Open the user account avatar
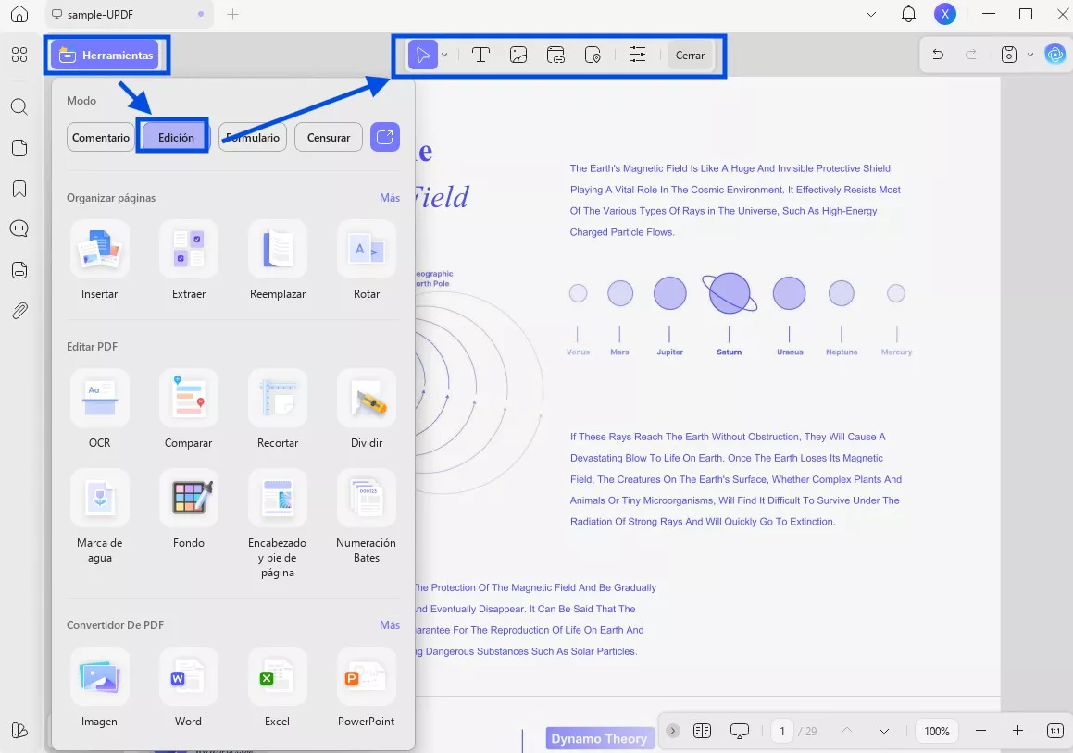The width and height of the screenshot is (1073, 753). click(x=945, y=14)
